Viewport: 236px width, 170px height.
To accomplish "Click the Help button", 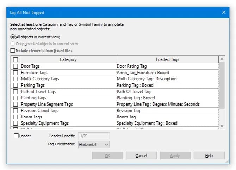I will [209, 156].
